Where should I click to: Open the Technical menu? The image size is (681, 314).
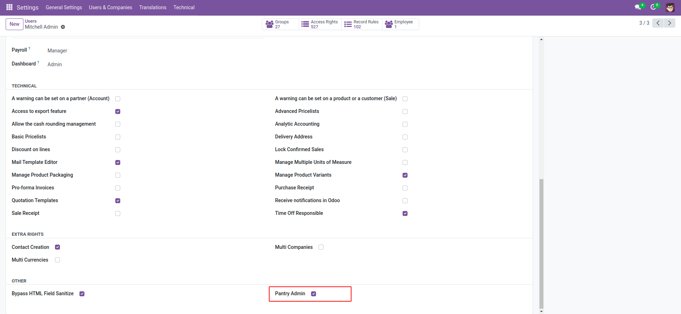[184, 7]
